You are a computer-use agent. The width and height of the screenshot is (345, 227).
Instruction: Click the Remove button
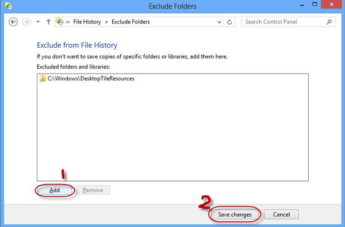point(93,190)
